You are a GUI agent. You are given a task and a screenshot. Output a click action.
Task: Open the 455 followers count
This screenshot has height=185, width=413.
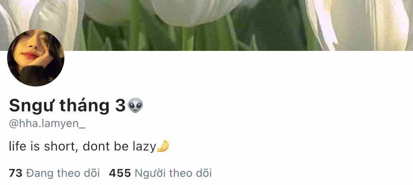coord(120,173)
